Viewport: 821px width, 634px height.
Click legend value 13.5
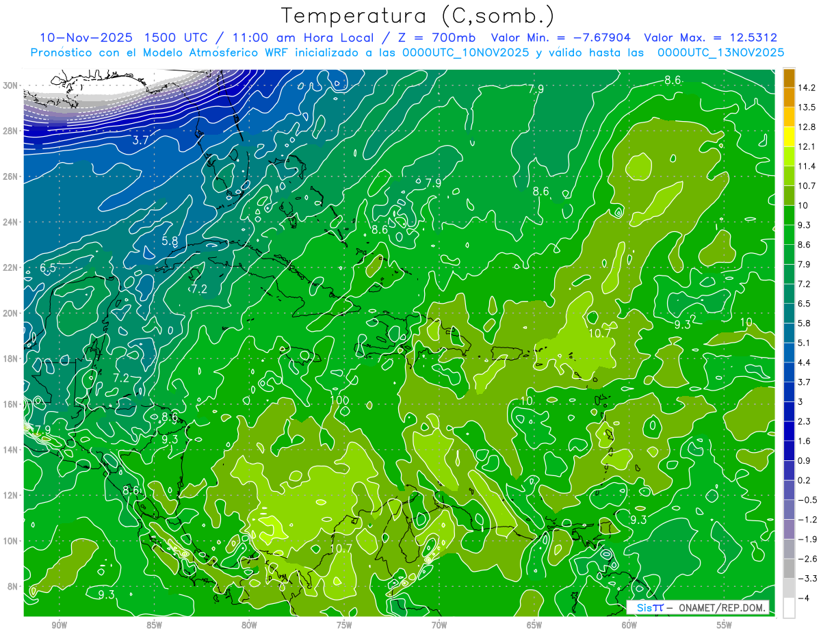pos(808,107)
